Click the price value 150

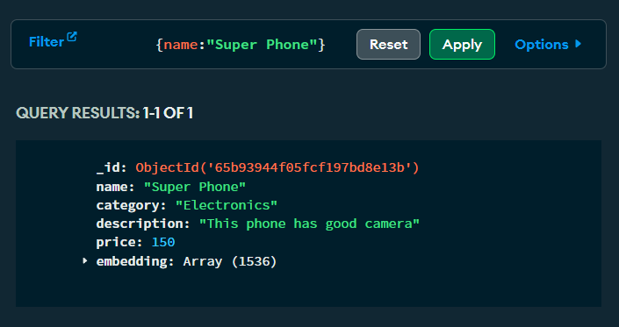tap(163, 242)
